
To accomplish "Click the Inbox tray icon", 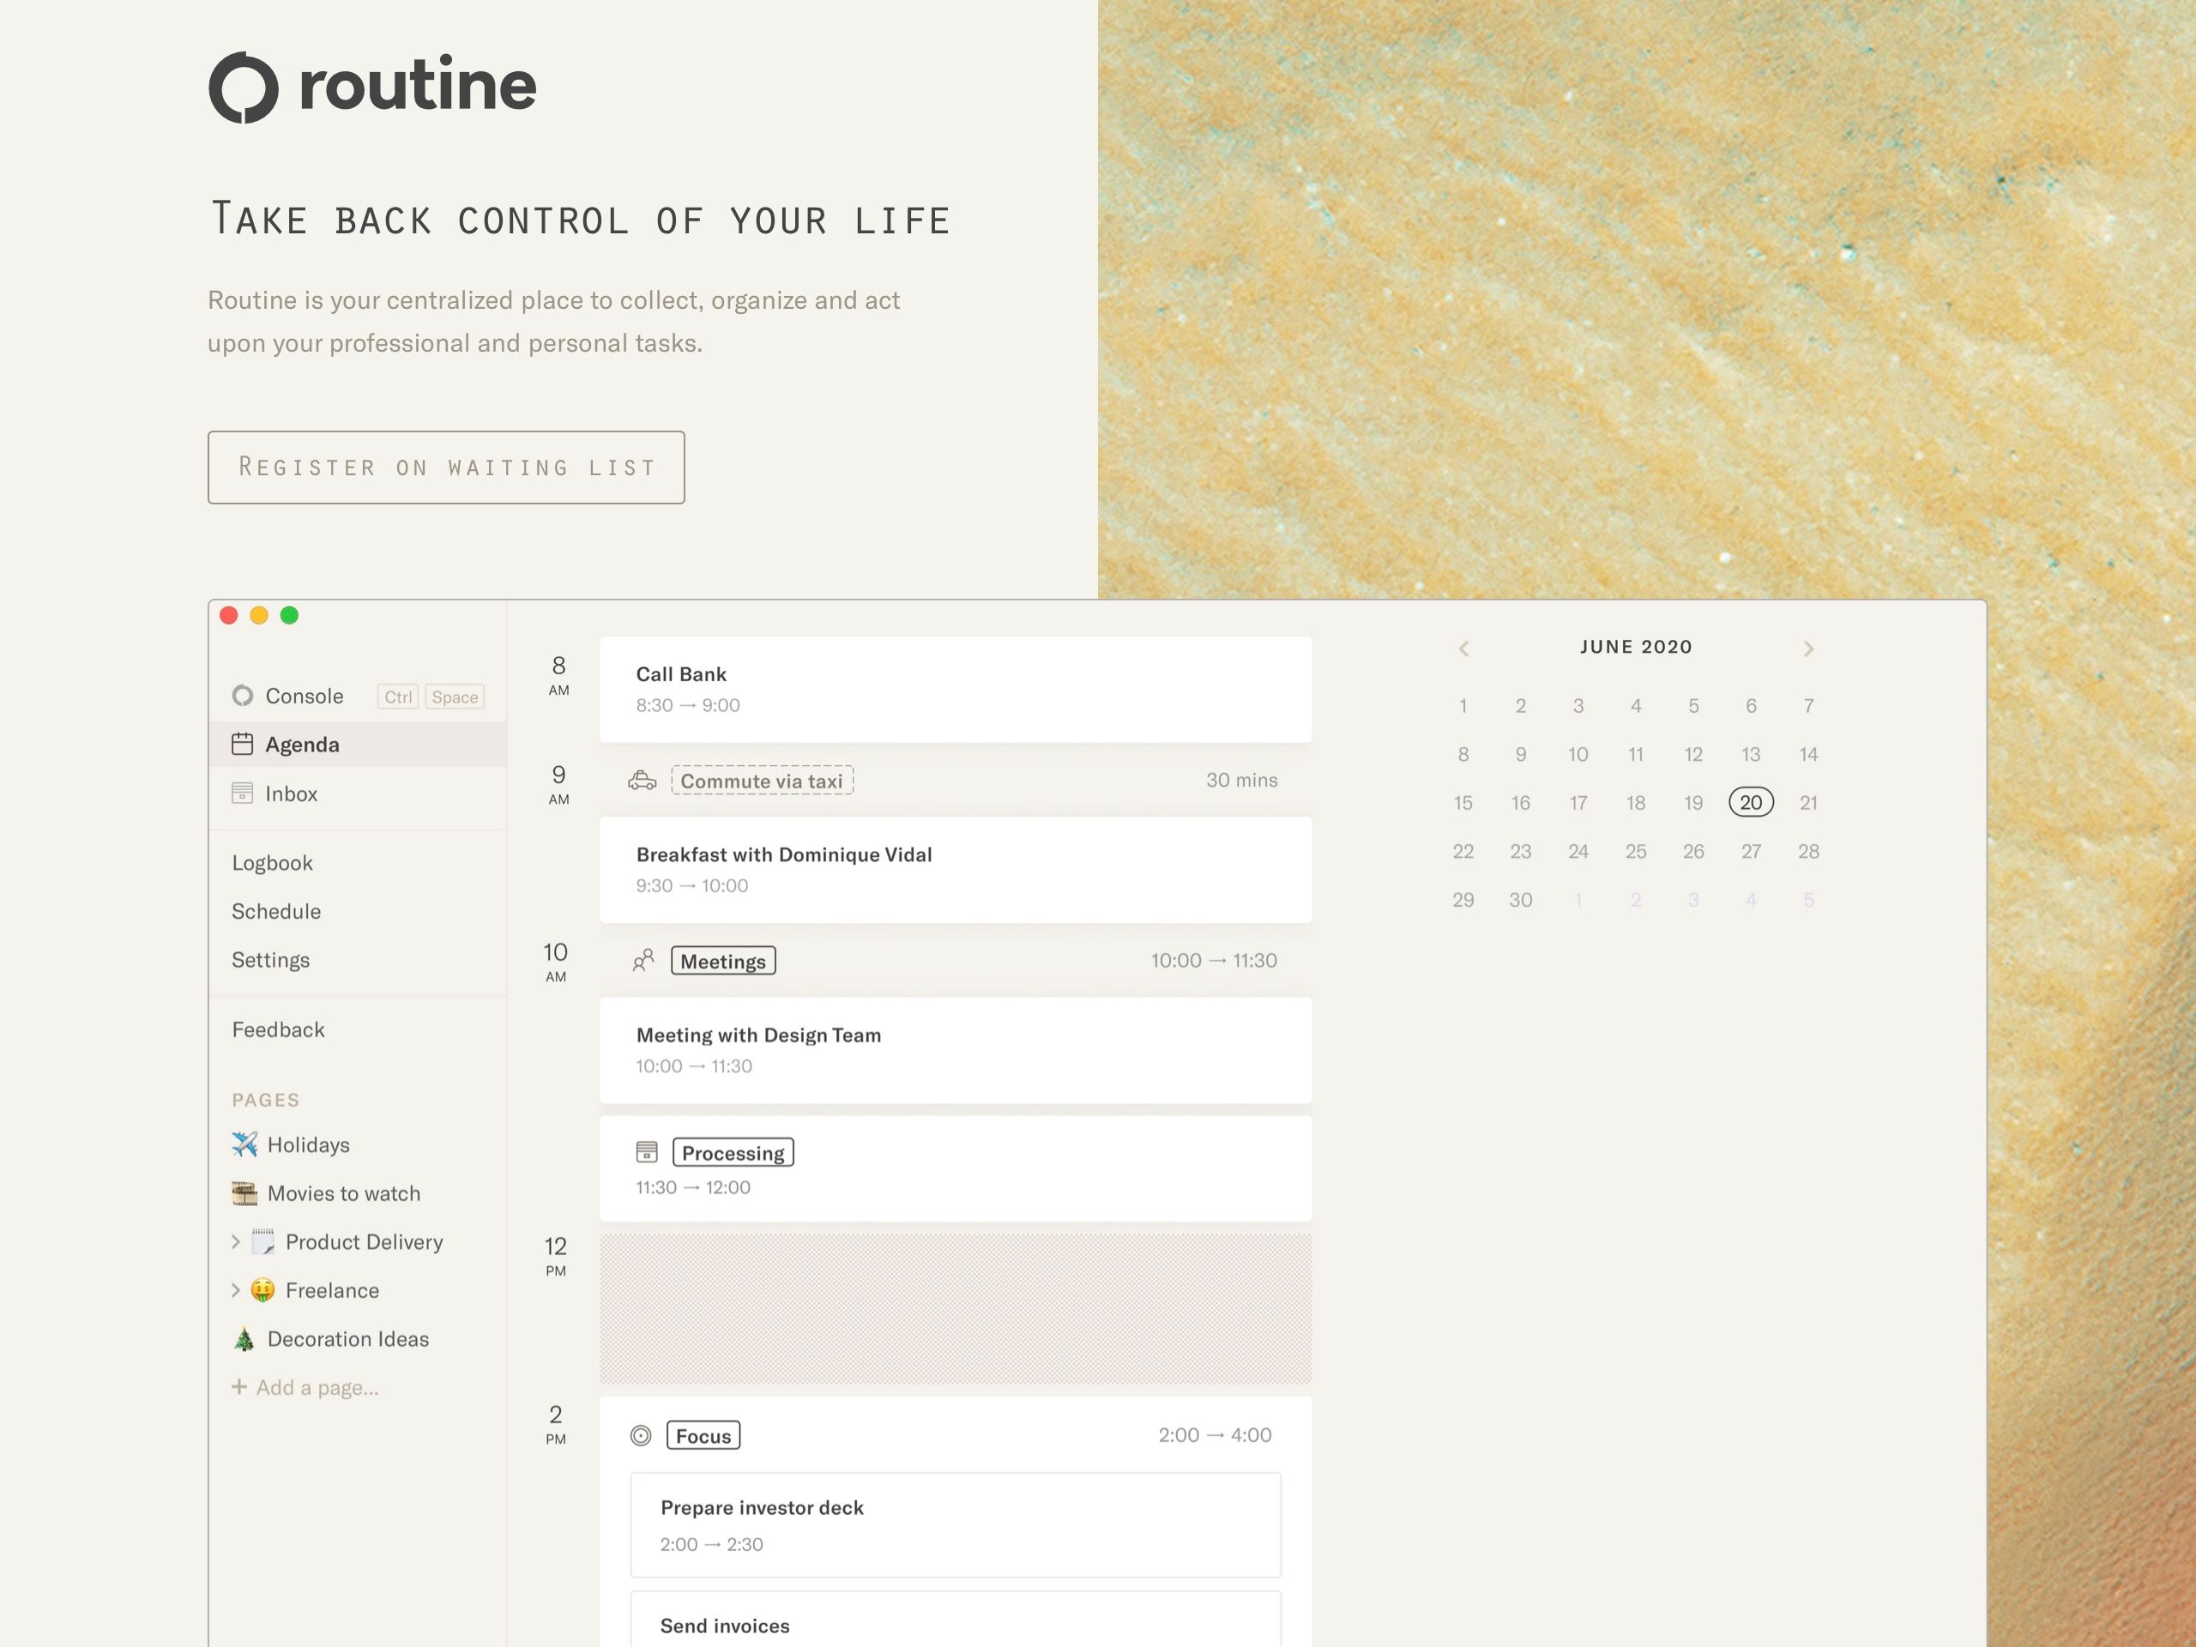I will [242, 793].
